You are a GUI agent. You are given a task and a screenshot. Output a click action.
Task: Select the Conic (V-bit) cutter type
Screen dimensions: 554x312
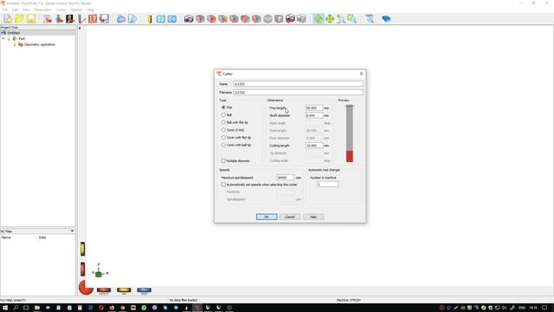tap(223, 130)
